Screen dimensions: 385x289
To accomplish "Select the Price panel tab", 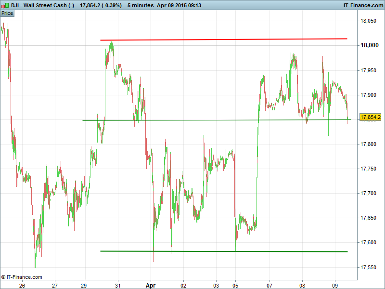I will pos(7,13).
